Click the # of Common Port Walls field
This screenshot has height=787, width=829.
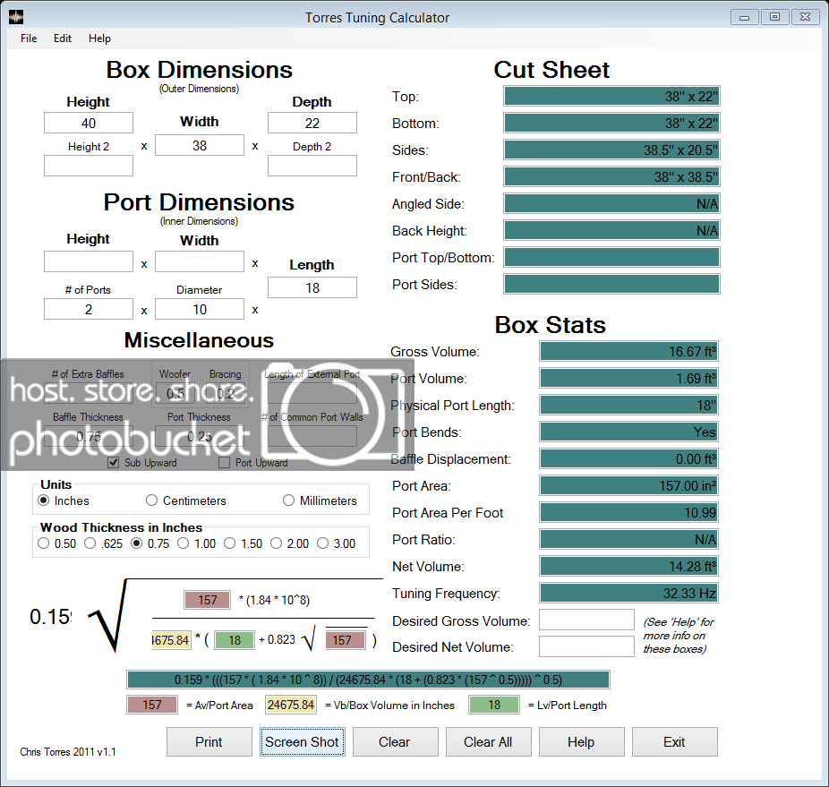click(x=312, y=436)
